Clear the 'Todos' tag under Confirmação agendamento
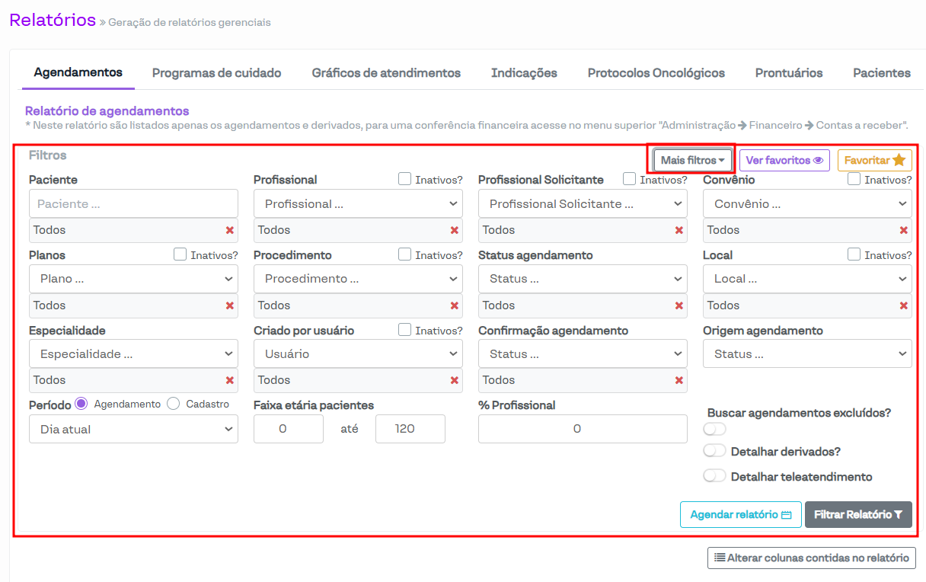 (679, 380)
